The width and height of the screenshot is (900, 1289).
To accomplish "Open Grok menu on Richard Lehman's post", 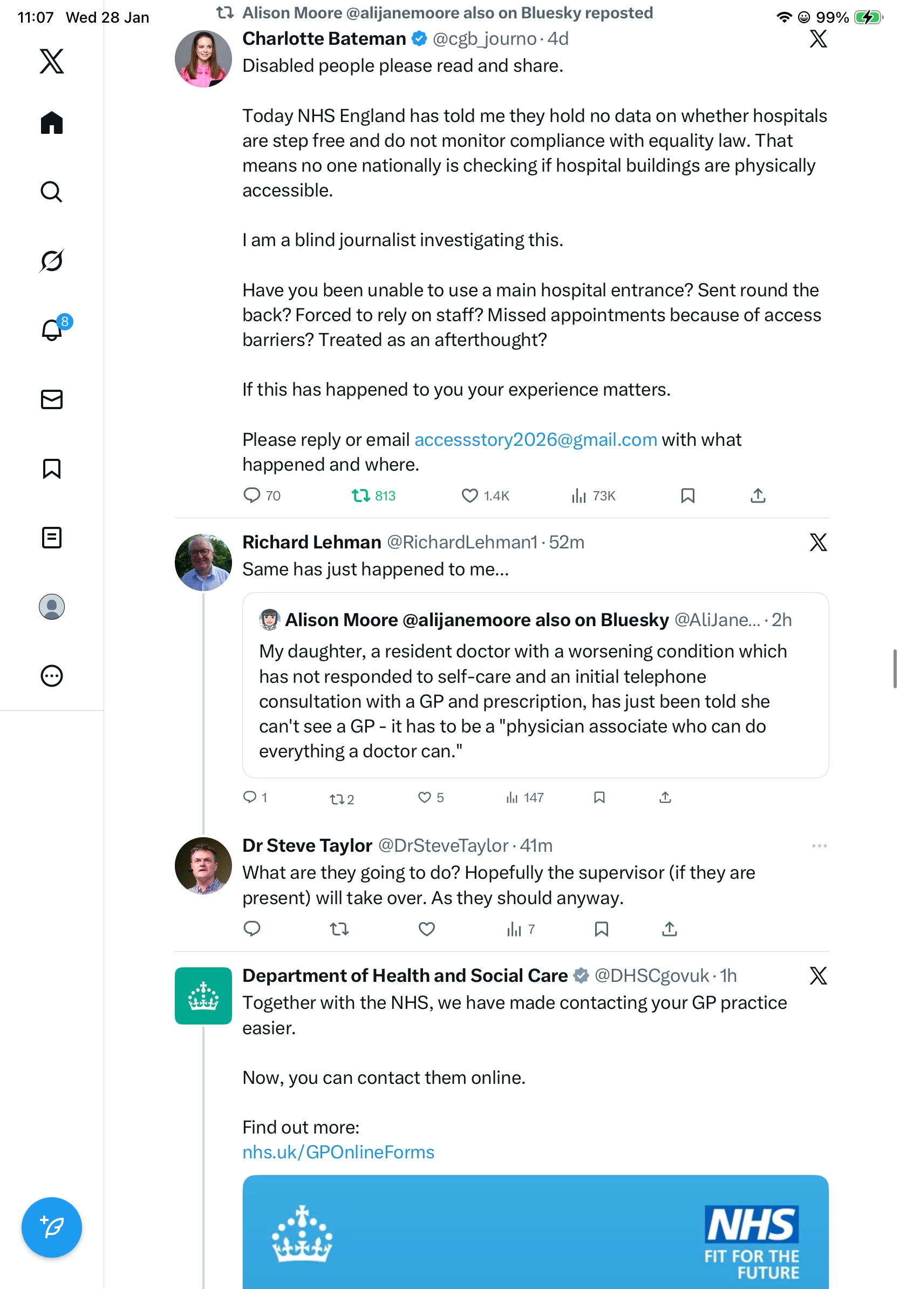I will pos(818,542).
